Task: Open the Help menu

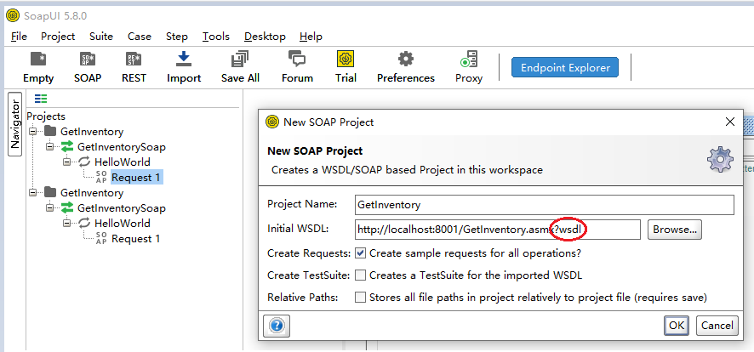Action: coord(311,37)
